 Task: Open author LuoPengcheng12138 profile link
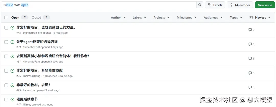tap(35, 76)
